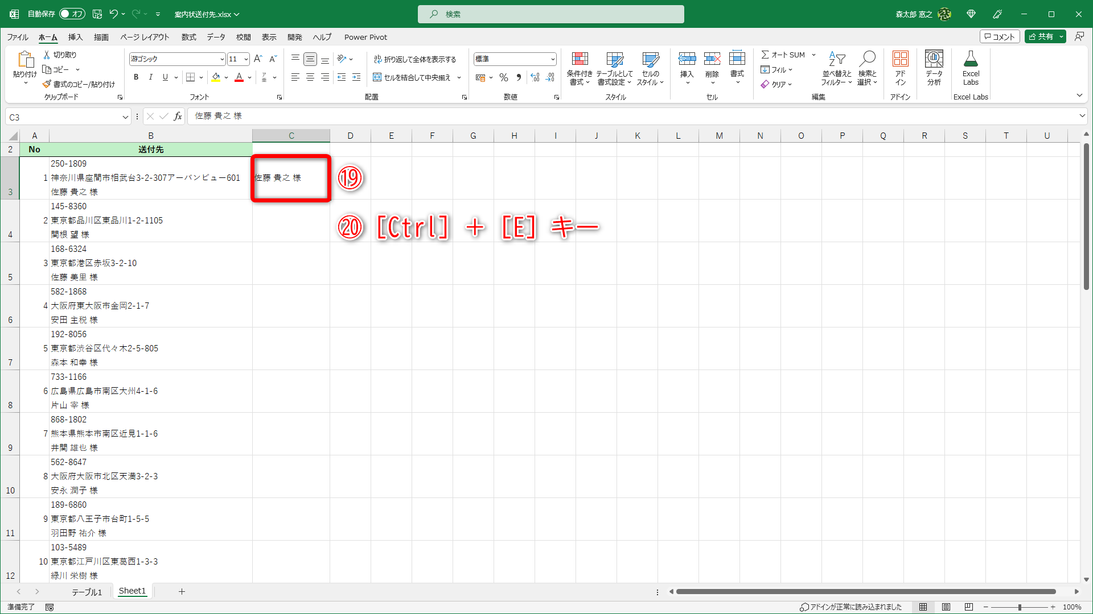Open the コメント panel

[x=1000, y=36]
